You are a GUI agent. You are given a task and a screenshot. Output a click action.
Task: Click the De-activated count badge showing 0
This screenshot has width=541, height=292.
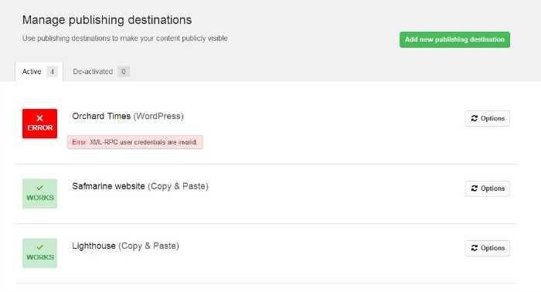pos(124,72)
